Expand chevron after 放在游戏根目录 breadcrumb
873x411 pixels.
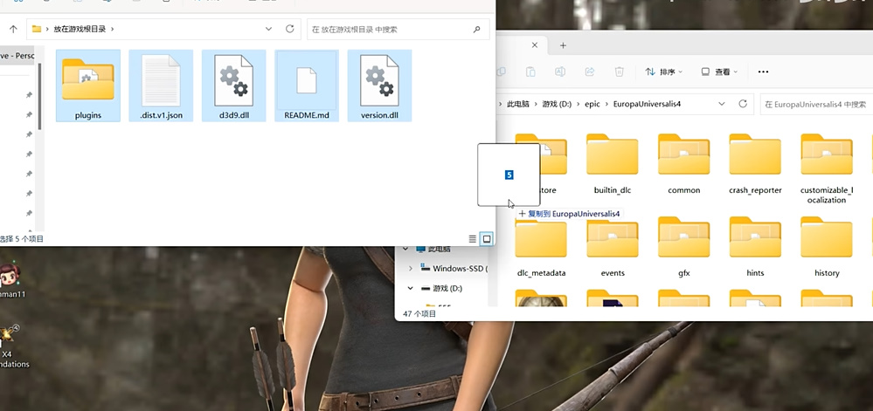tap(113, 29)
